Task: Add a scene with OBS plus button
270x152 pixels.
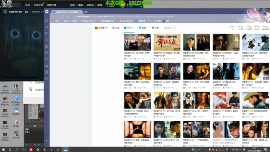Action: (x=27, y=145)
